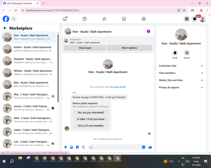
Task: Open the Groups icon in top navigation
Action: click(x=143, y=19)
